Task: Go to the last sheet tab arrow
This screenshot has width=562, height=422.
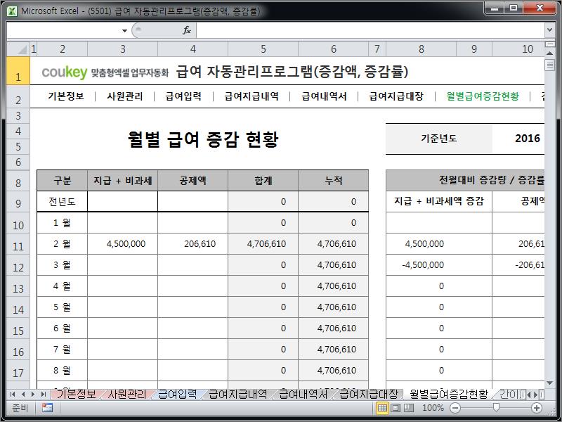Action: tap(44, 395)
